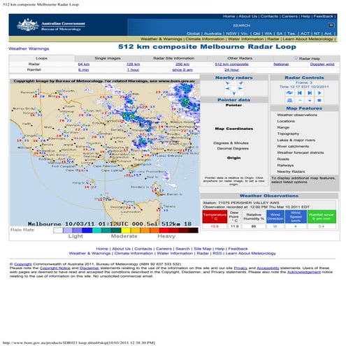Click the south nearby radar arrow
This screenshot has height=346, width=346.
pyautogui.click(x=234, y=94)
